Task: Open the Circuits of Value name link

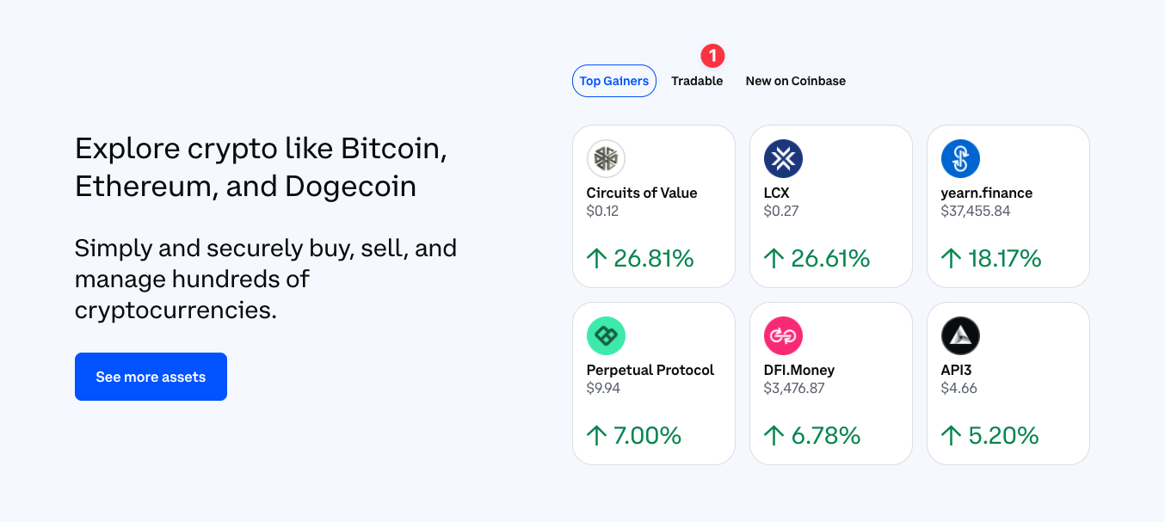Action: (x=642, y=193)
